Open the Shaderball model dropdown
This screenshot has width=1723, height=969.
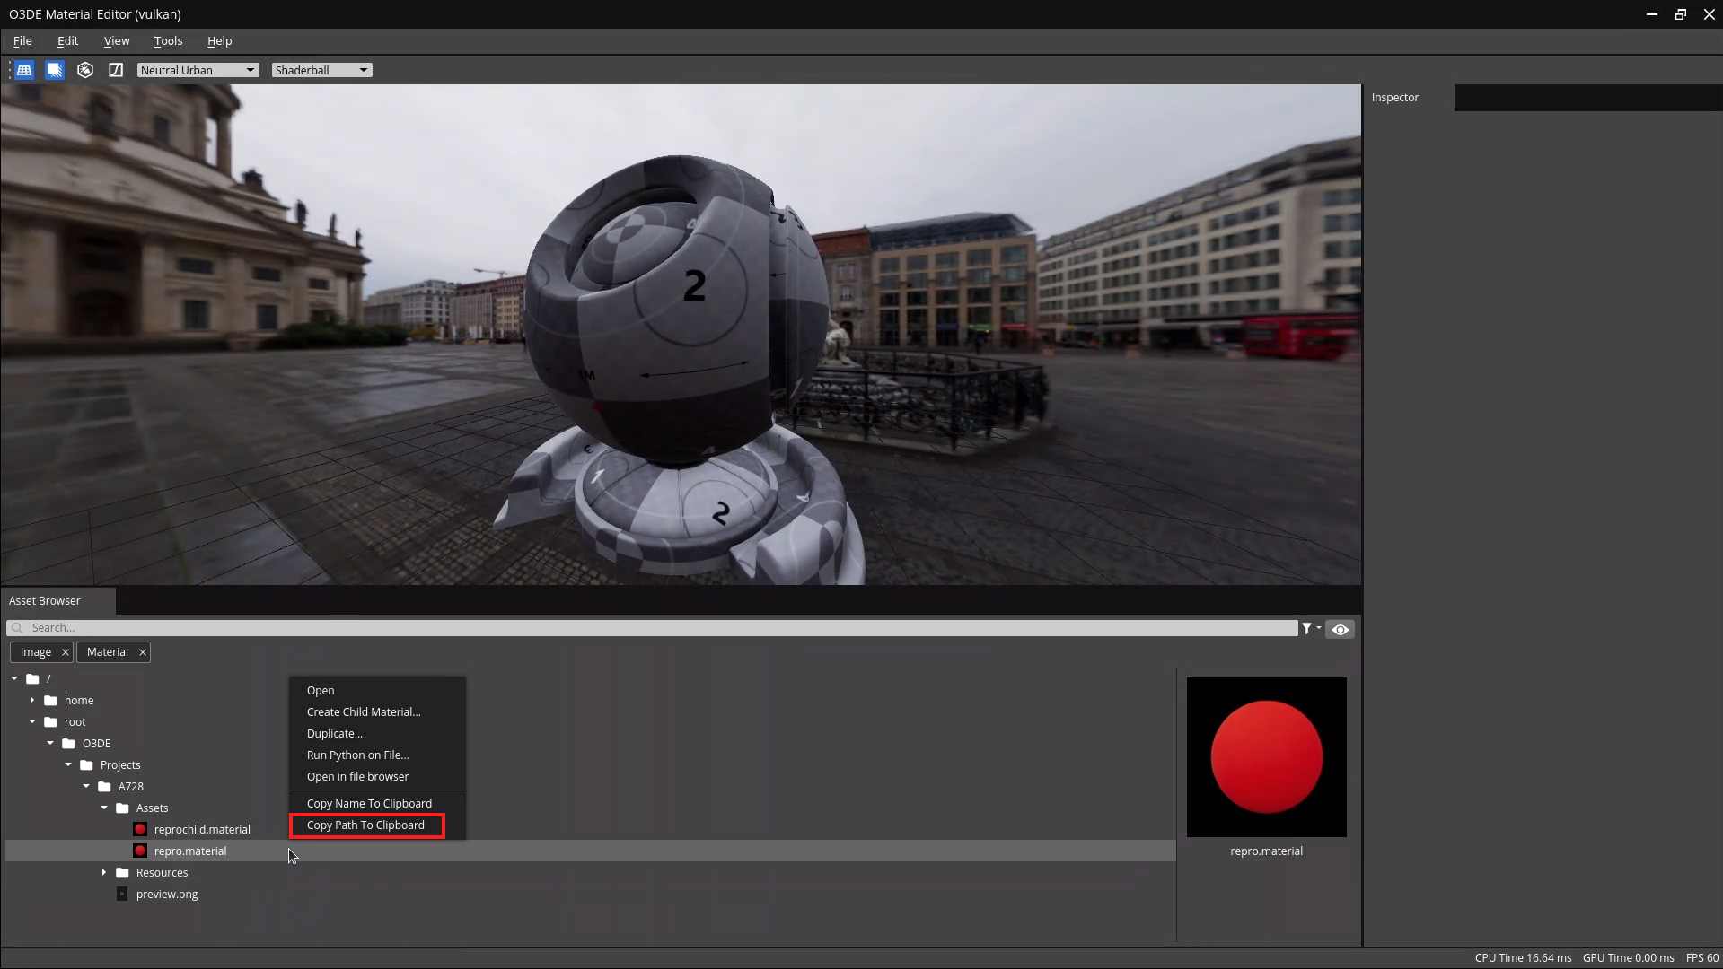pyautogui.click(x=321, y=70)
